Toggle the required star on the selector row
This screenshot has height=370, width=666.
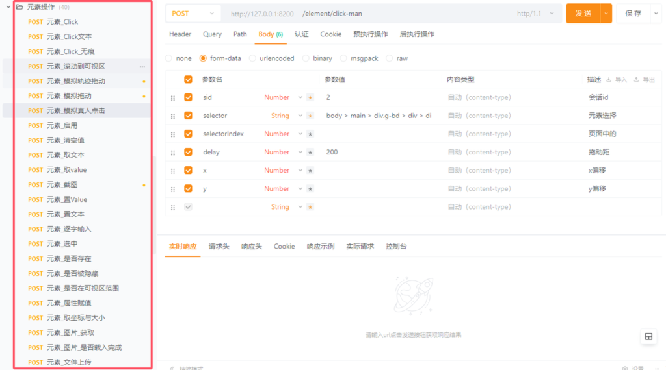click(x=310, y=116)
